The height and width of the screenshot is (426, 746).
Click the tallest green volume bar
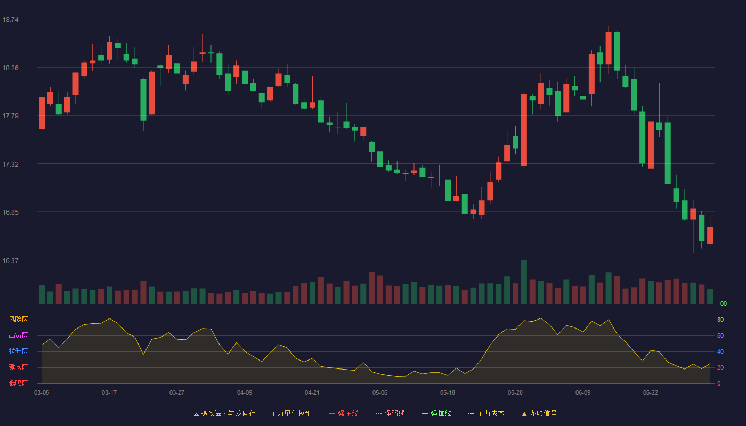(524, 282)
